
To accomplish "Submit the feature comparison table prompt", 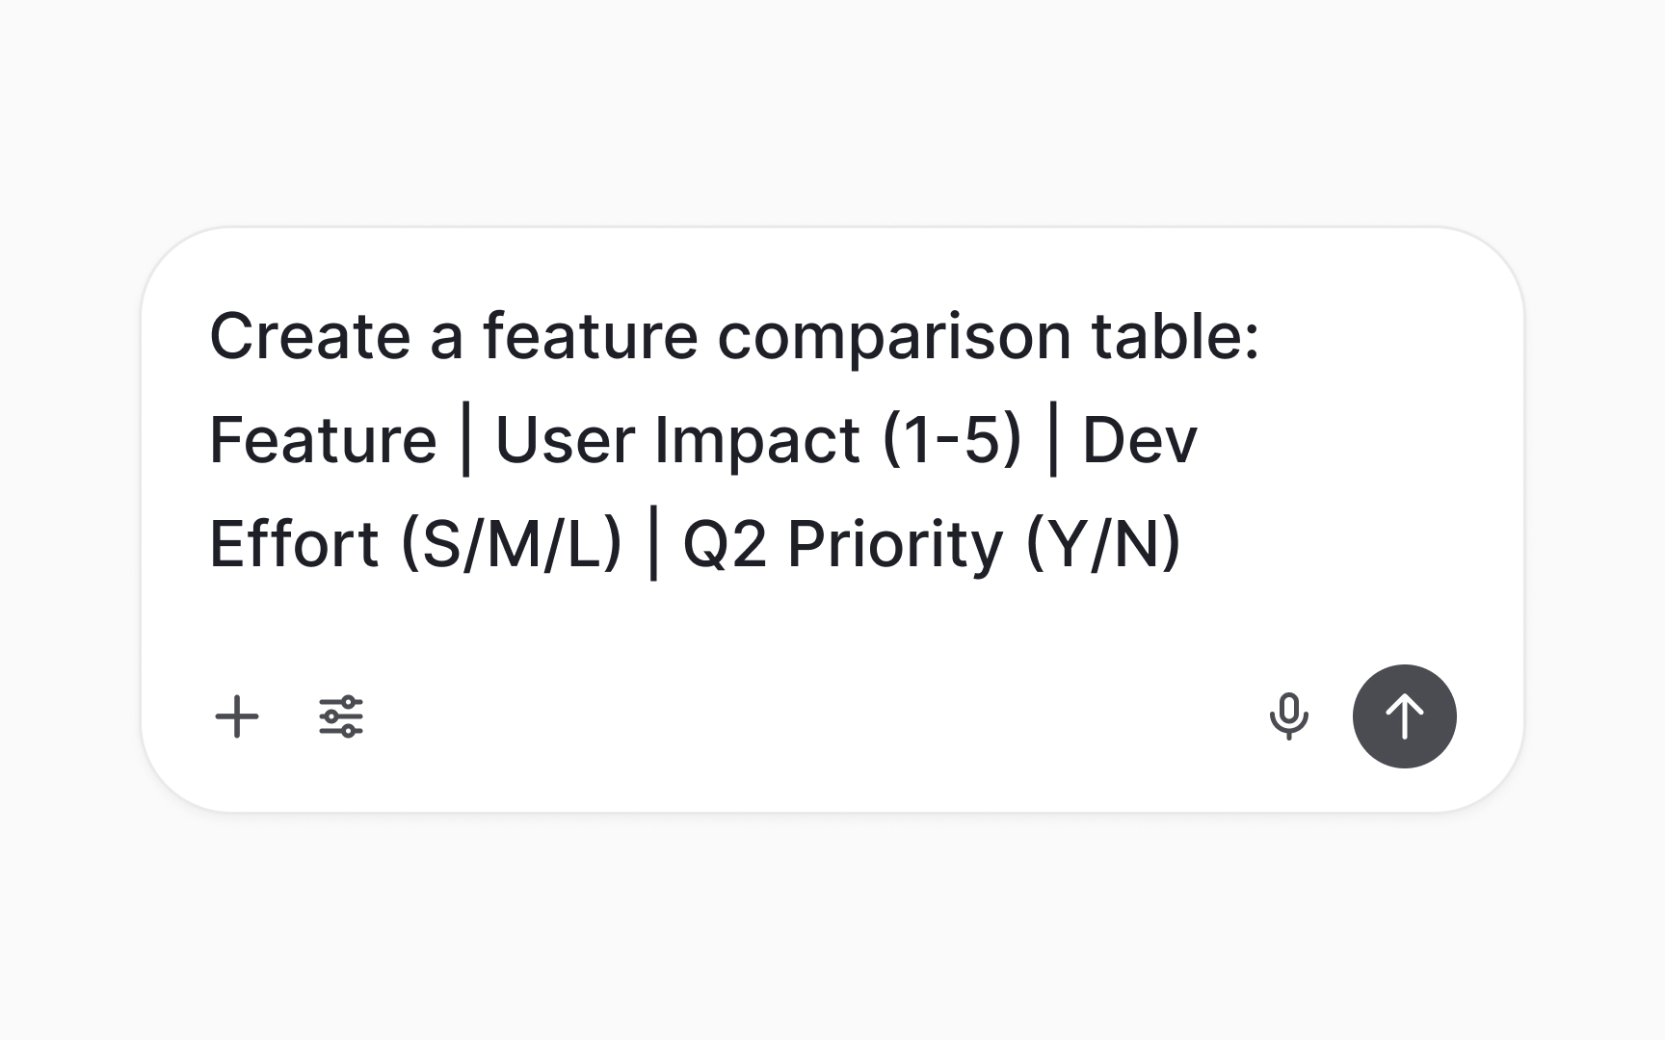I will coord(1404,716).
